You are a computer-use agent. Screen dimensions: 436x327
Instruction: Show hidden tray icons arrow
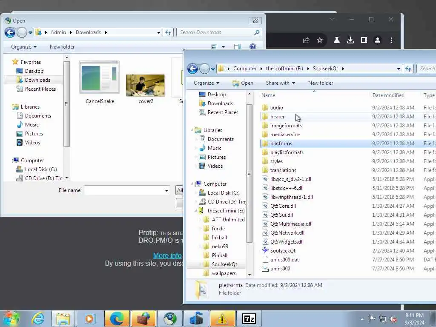(x=362, y=319)
